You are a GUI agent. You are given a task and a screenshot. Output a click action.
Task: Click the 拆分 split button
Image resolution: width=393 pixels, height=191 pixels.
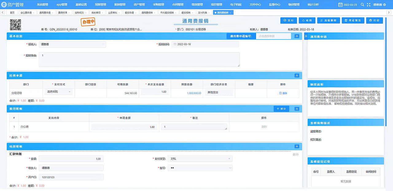tap(281, 109)
